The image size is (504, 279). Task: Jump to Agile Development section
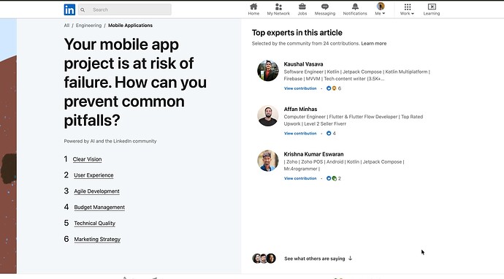click(x=96, y=191)
